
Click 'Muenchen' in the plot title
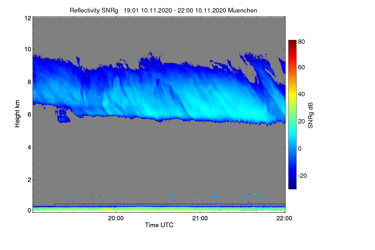242,10
